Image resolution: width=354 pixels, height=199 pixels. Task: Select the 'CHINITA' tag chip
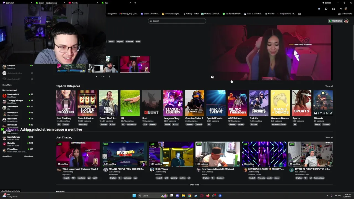point(129,41)
